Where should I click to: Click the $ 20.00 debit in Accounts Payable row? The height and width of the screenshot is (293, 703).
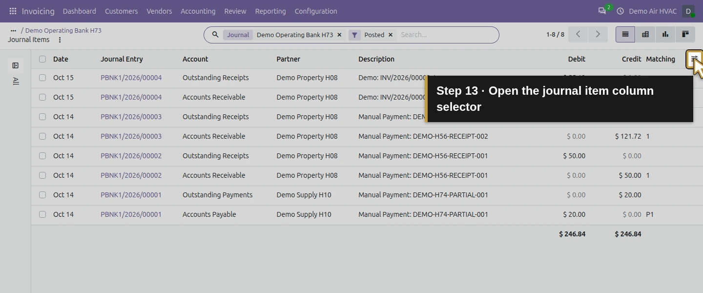[574, 214]
